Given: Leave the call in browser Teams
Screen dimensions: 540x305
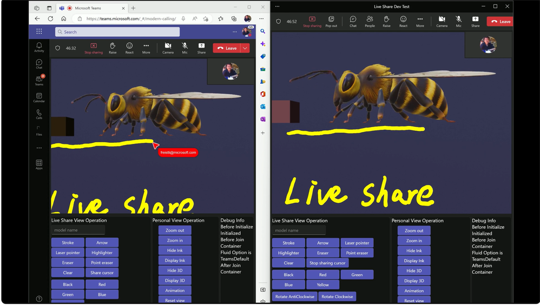Looking at the screenshot, I should (x=227, y=48).
